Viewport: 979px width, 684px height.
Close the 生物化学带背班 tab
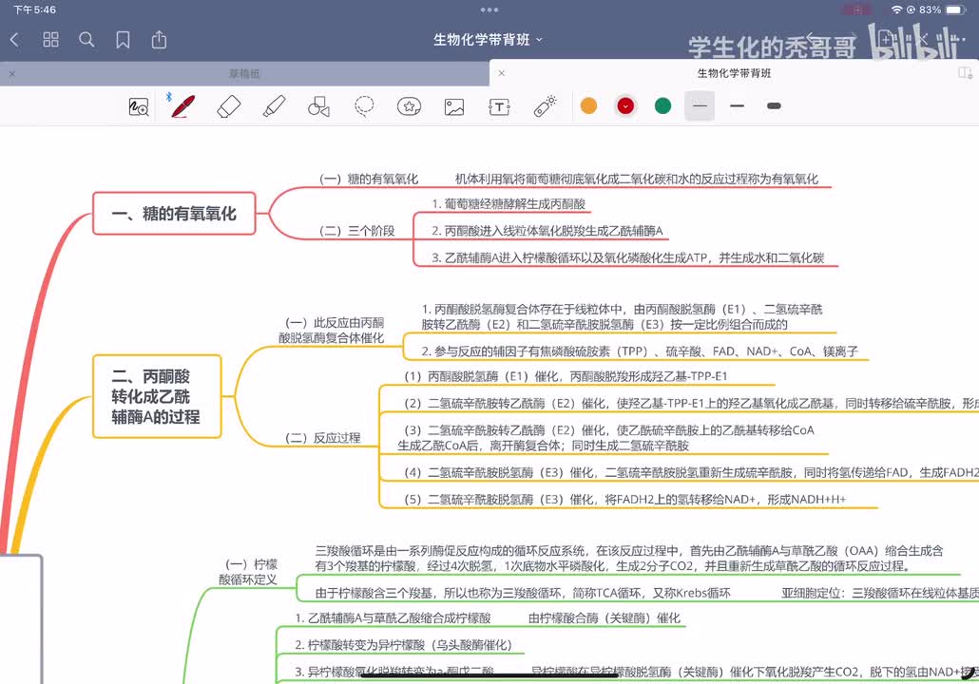click(501, 73)
